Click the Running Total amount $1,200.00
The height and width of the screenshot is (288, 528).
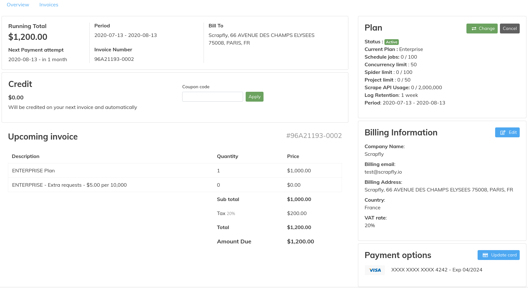tap(28, 37)
